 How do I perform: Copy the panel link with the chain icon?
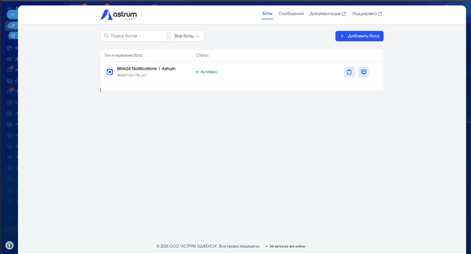click(13, 25)
